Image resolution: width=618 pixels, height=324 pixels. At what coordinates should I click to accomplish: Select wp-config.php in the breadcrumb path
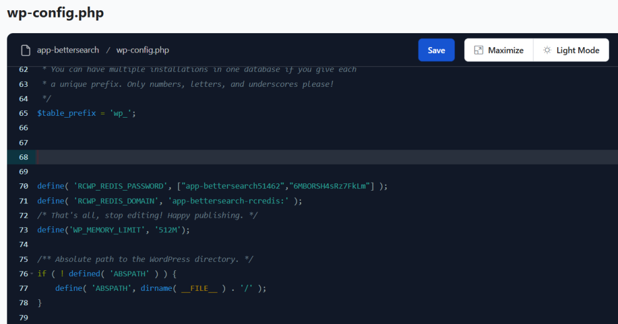click(142, 50)
